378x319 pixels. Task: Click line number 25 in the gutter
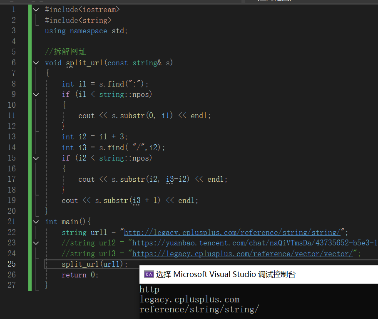pos(12,264)
